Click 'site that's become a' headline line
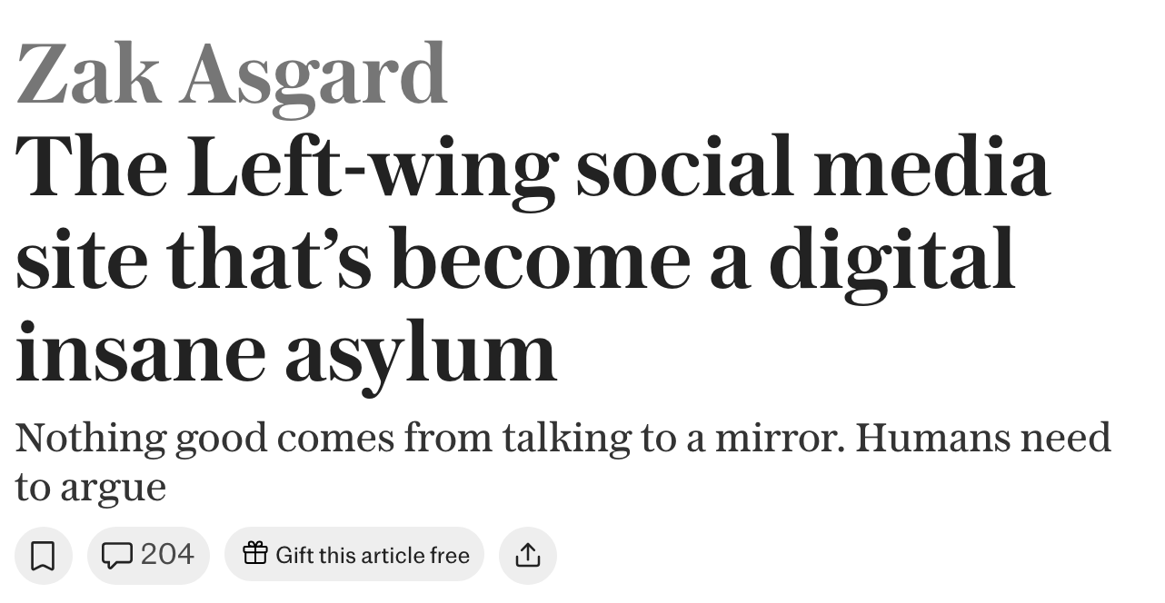 click(x=383, y=261)
